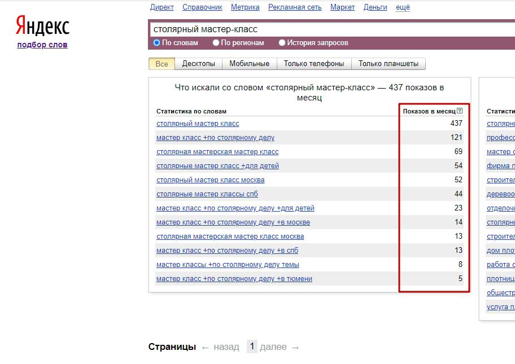
Task: Expand the ещё menu in the top bar
Action: (403, 7)
